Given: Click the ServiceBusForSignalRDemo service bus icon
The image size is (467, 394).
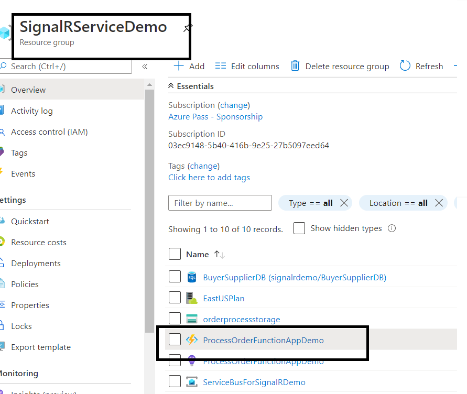Looking at the screenshot, I should coord(192,382).
